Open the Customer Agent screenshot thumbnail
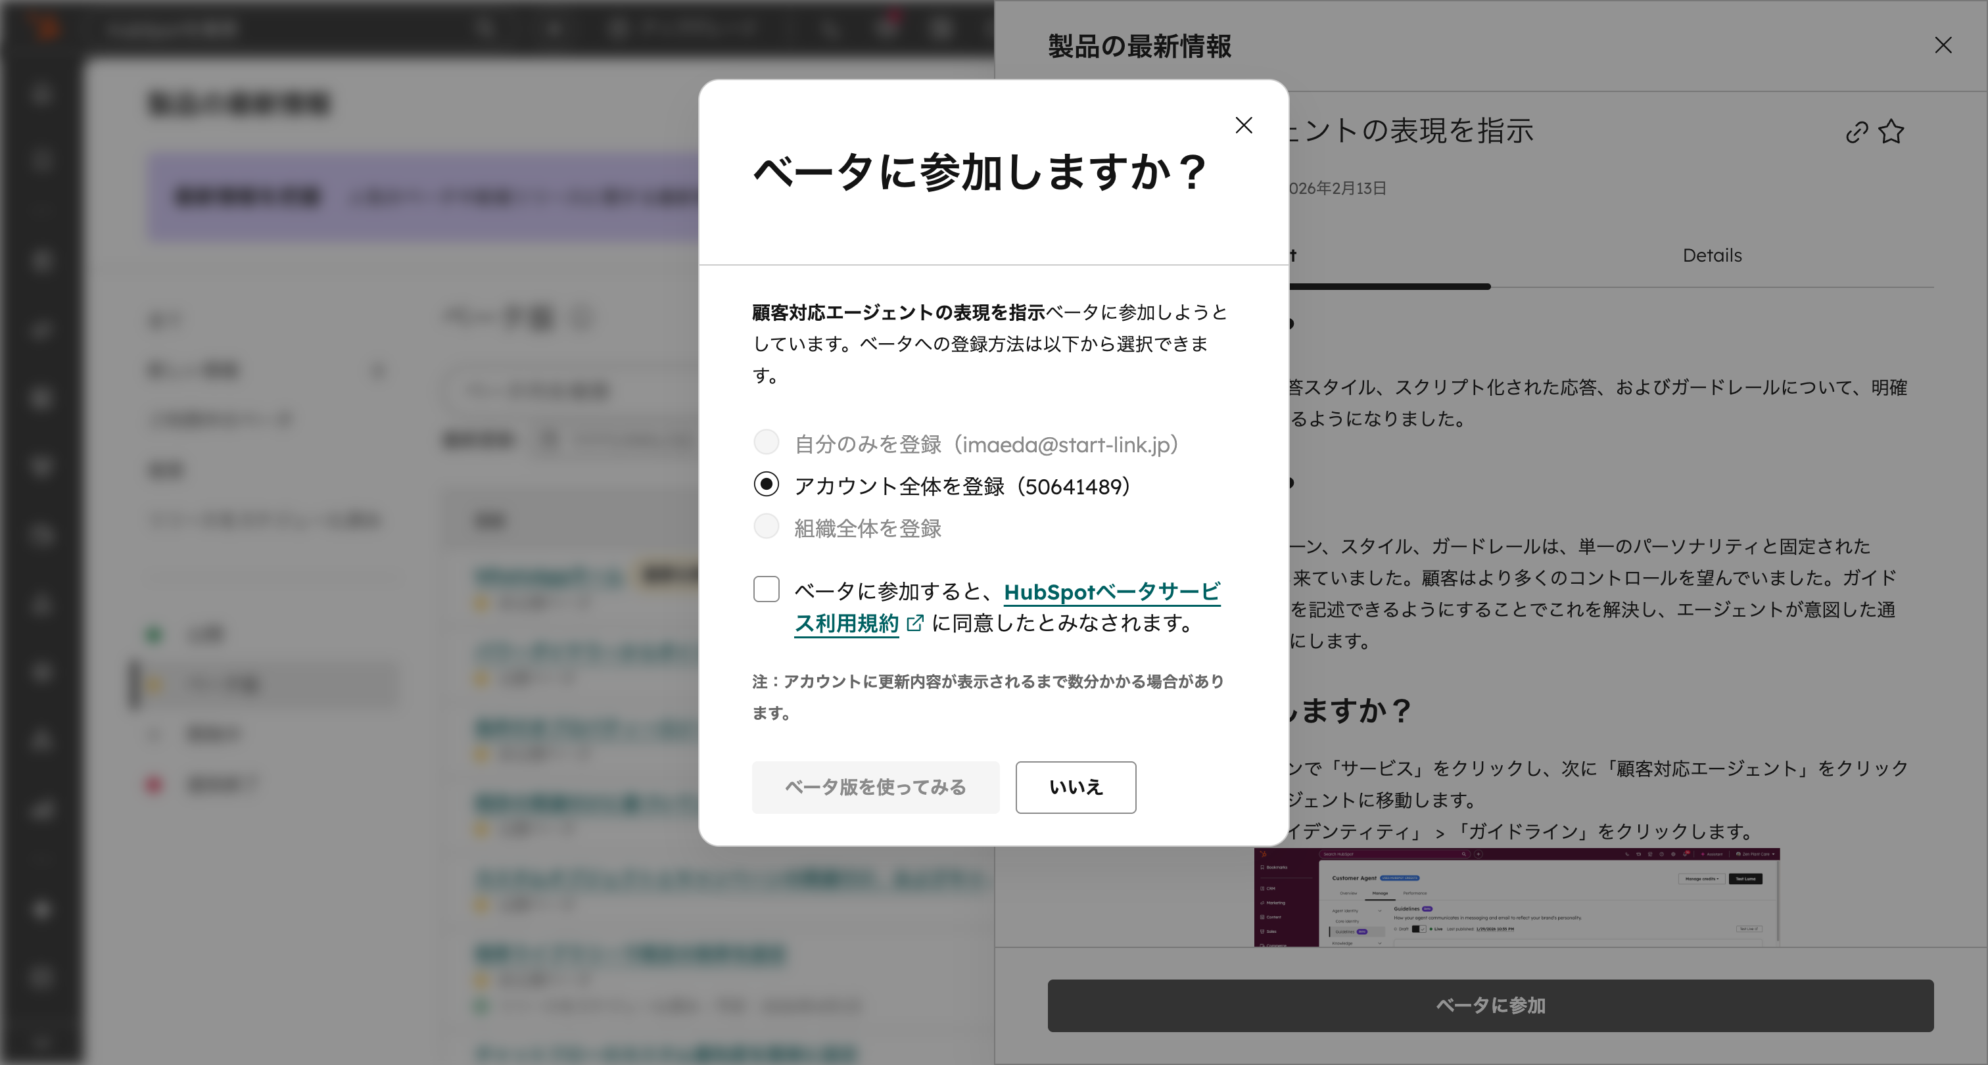The width and height of the screenshot is (1988, 1065). click(1516, 897)
